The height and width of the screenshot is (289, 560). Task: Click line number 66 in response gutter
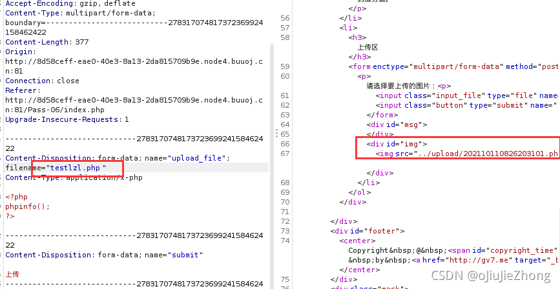285,144
